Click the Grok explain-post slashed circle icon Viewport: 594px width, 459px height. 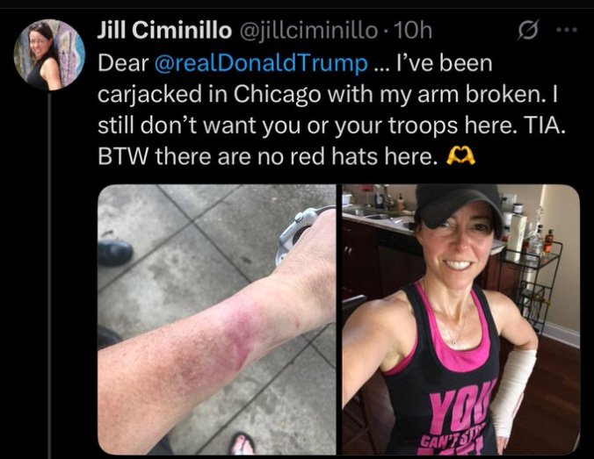point(527,31)
